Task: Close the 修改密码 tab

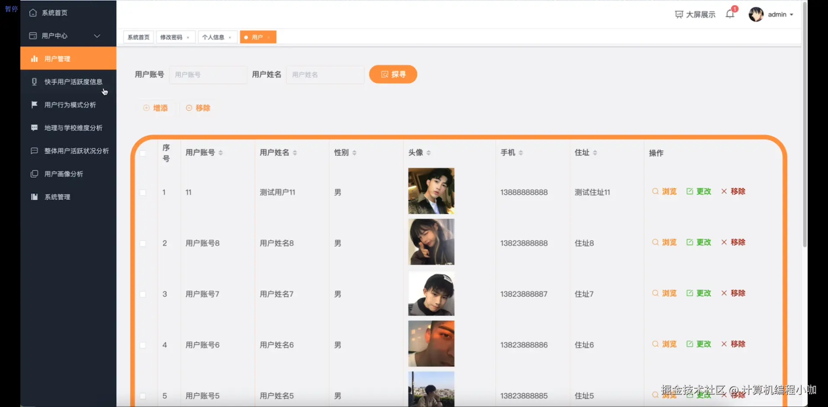Action: (x=188, y=38)
